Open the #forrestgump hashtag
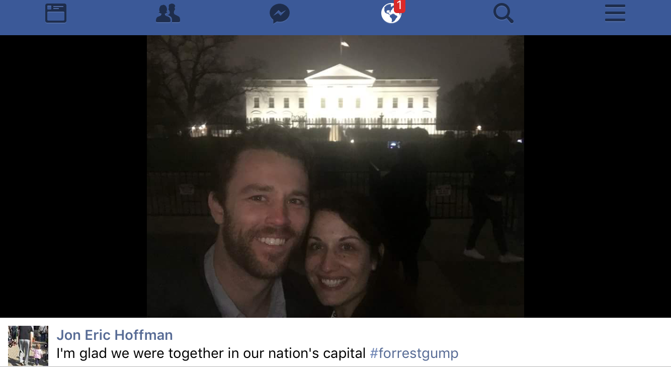 point(414,353)
